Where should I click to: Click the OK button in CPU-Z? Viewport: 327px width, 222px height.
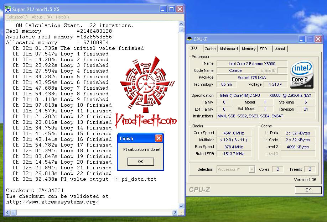pyautogui.click(x=308, y=190)
